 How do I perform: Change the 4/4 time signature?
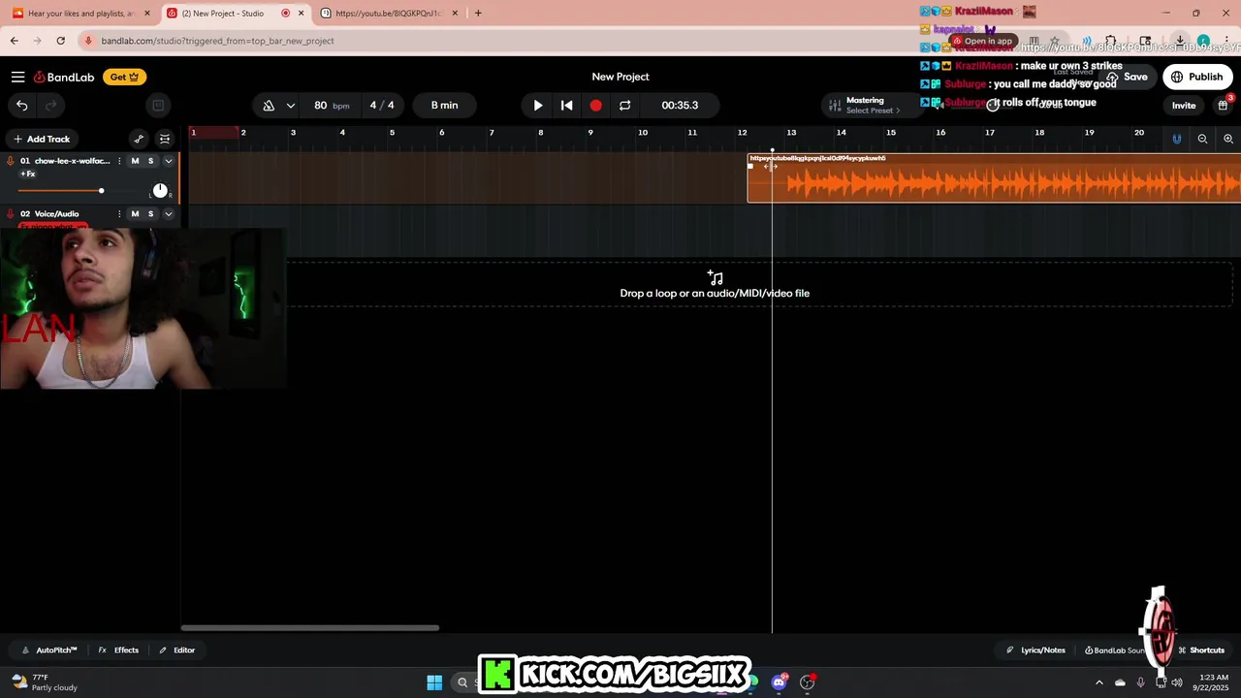[382, 105]
